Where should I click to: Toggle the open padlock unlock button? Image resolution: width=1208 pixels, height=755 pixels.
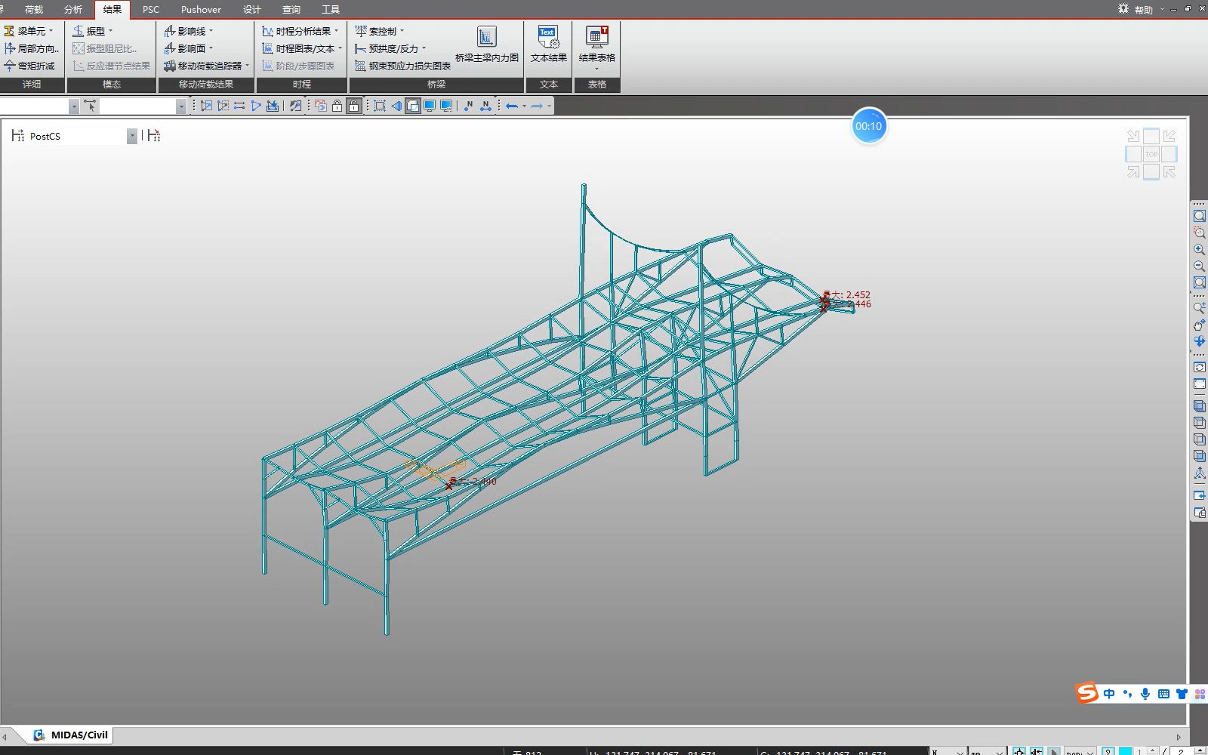[x=337, y=106]
